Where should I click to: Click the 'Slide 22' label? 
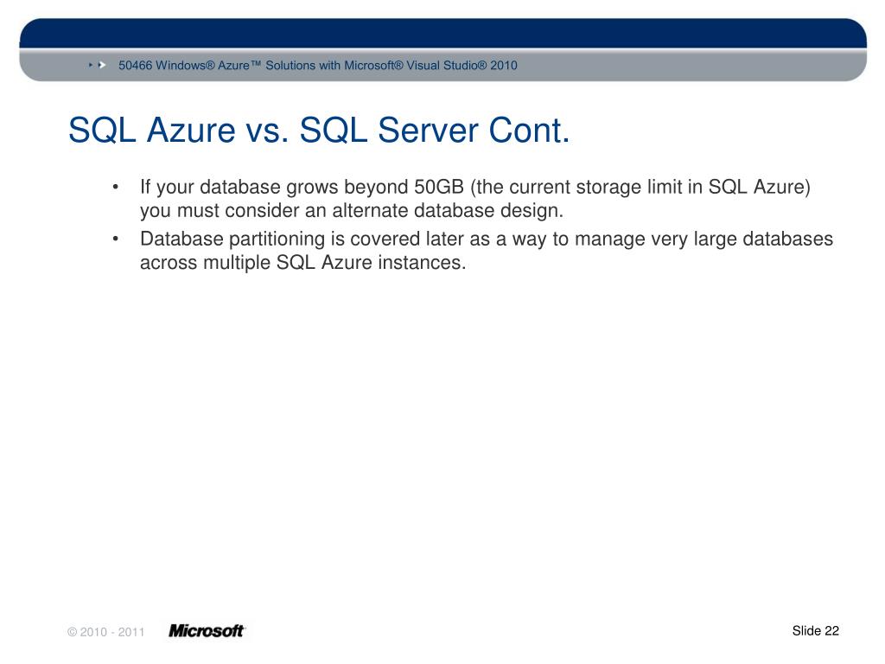click(816, 630)
